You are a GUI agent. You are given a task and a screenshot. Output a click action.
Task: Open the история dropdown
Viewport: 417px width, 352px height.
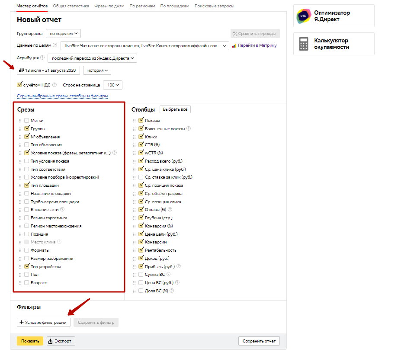click(x=97, y=70)
